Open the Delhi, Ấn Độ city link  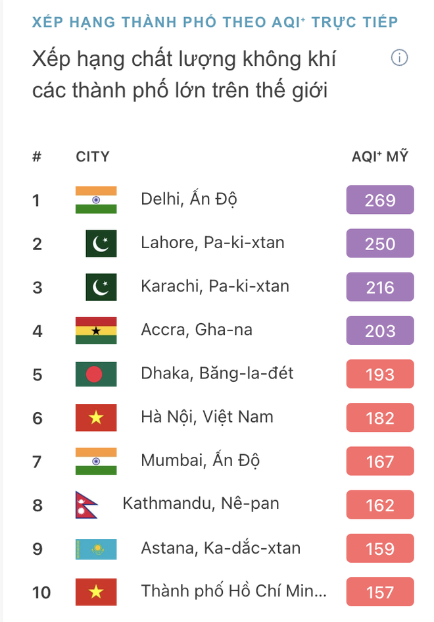(x=189, y=199)
